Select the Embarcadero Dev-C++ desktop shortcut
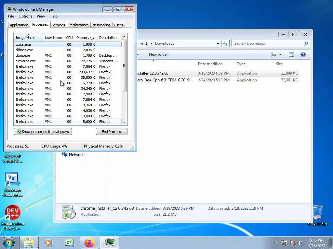Image resolution: width=333 pixels, height=249 pixels. (x=13, y=218)
